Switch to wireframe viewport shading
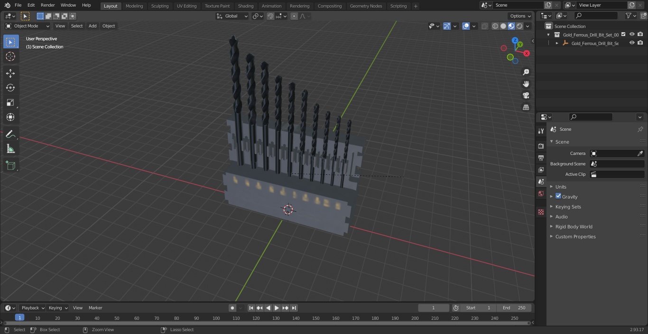The width and height of the screenshot is (648, 334). pos(495,26)
